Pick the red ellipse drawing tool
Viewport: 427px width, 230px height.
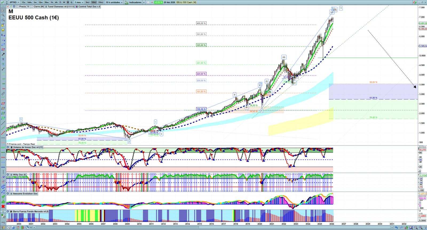(x=3, y=103)
